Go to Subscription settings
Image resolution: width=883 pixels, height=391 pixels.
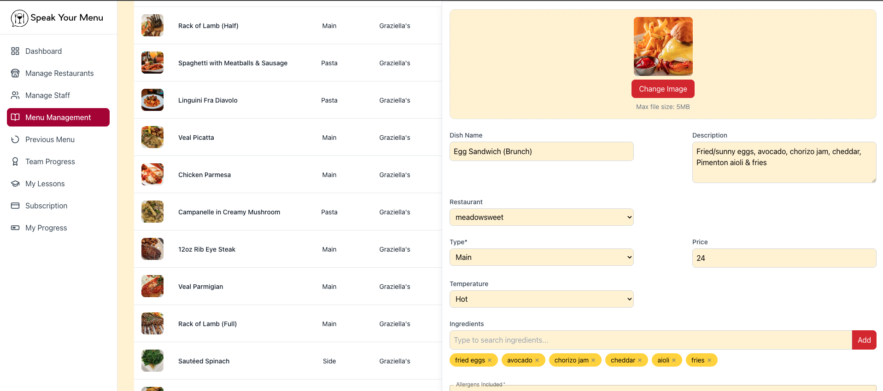coord(58,206)
